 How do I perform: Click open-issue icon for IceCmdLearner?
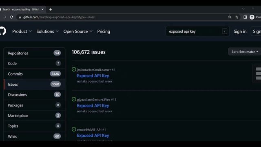coord(74,69)
